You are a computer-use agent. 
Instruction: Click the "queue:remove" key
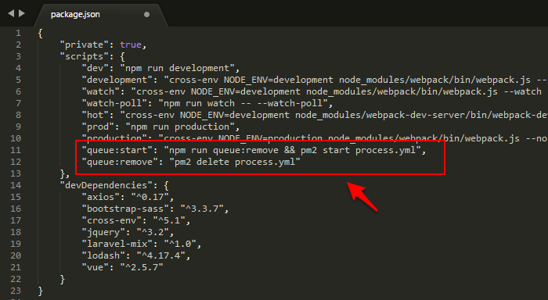point(120,162)
